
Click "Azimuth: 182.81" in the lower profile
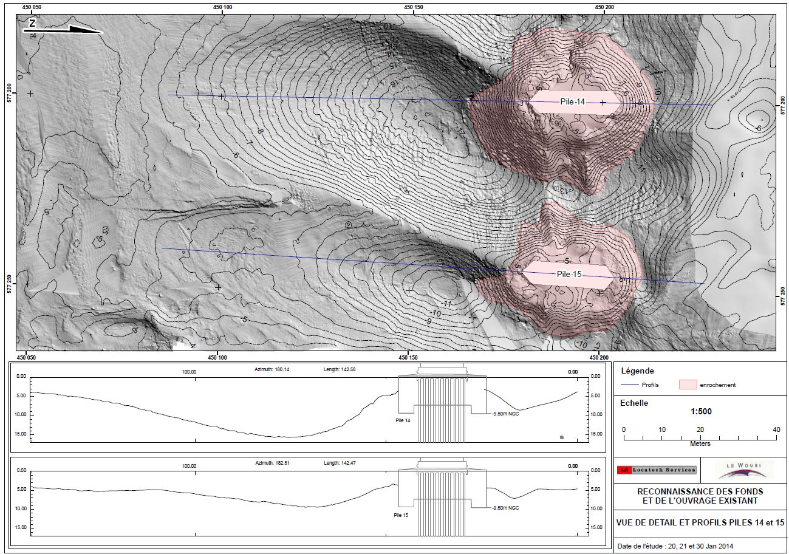coord(272,463)
